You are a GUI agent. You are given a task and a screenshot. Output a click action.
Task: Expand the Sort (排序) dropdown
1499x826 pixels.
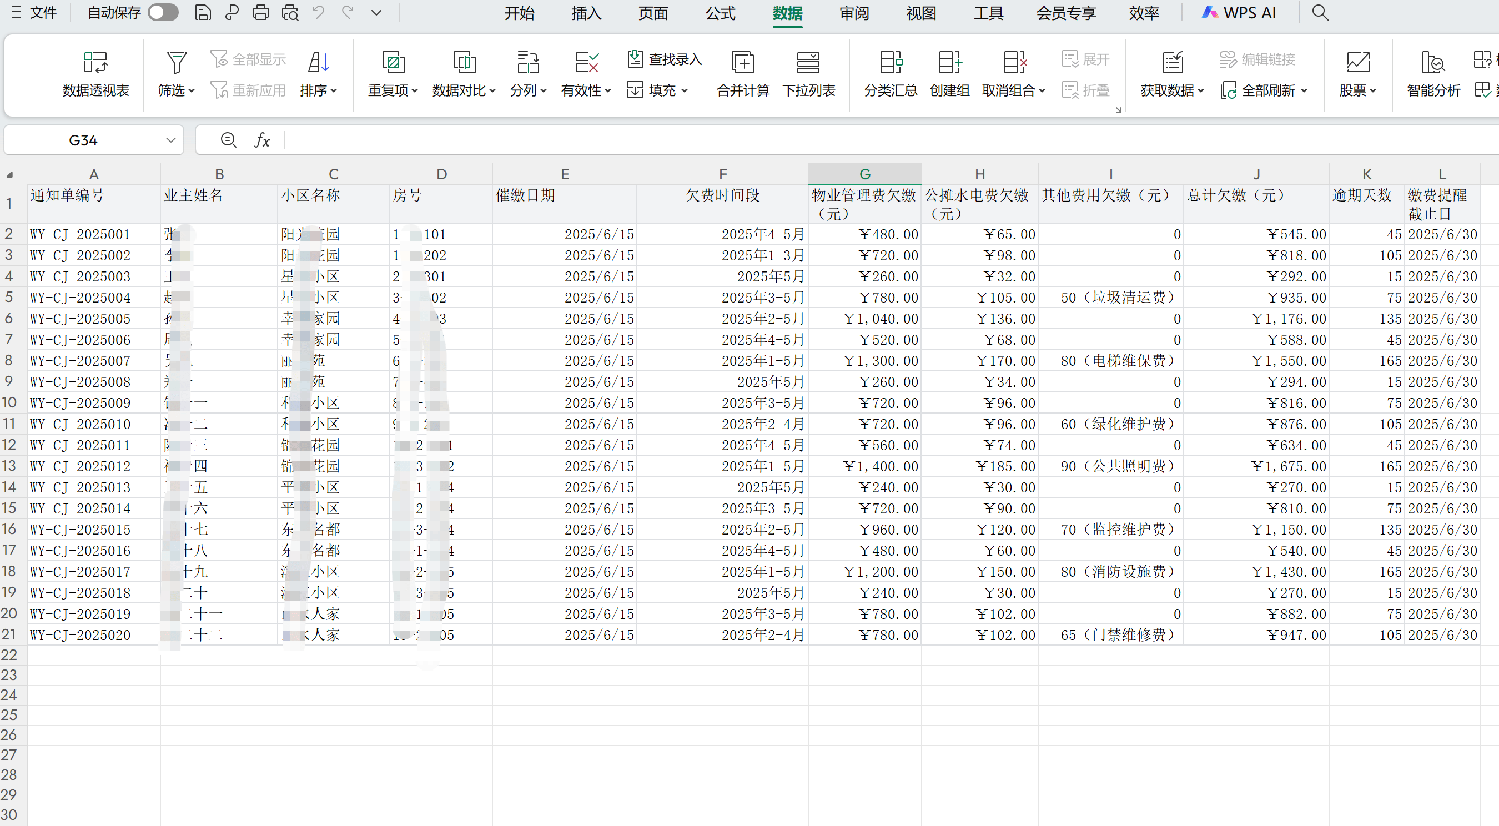pyautogui.click(x=334, y=90)
